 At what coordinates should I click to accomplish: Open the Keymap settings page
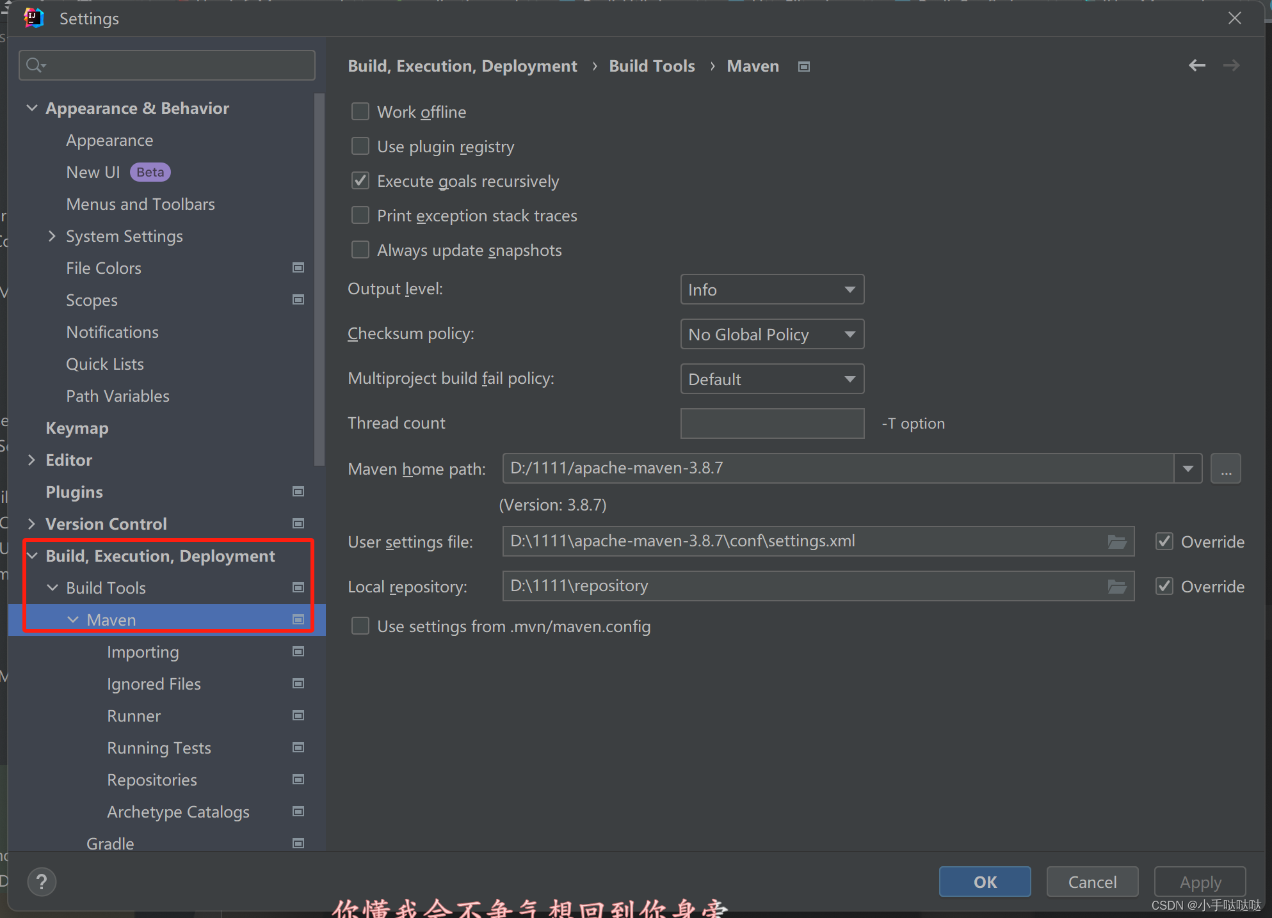(77, 428)
